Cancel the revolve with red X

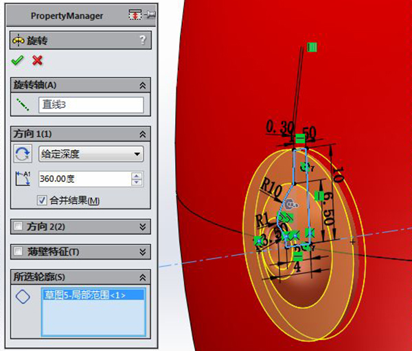point(37,60)
